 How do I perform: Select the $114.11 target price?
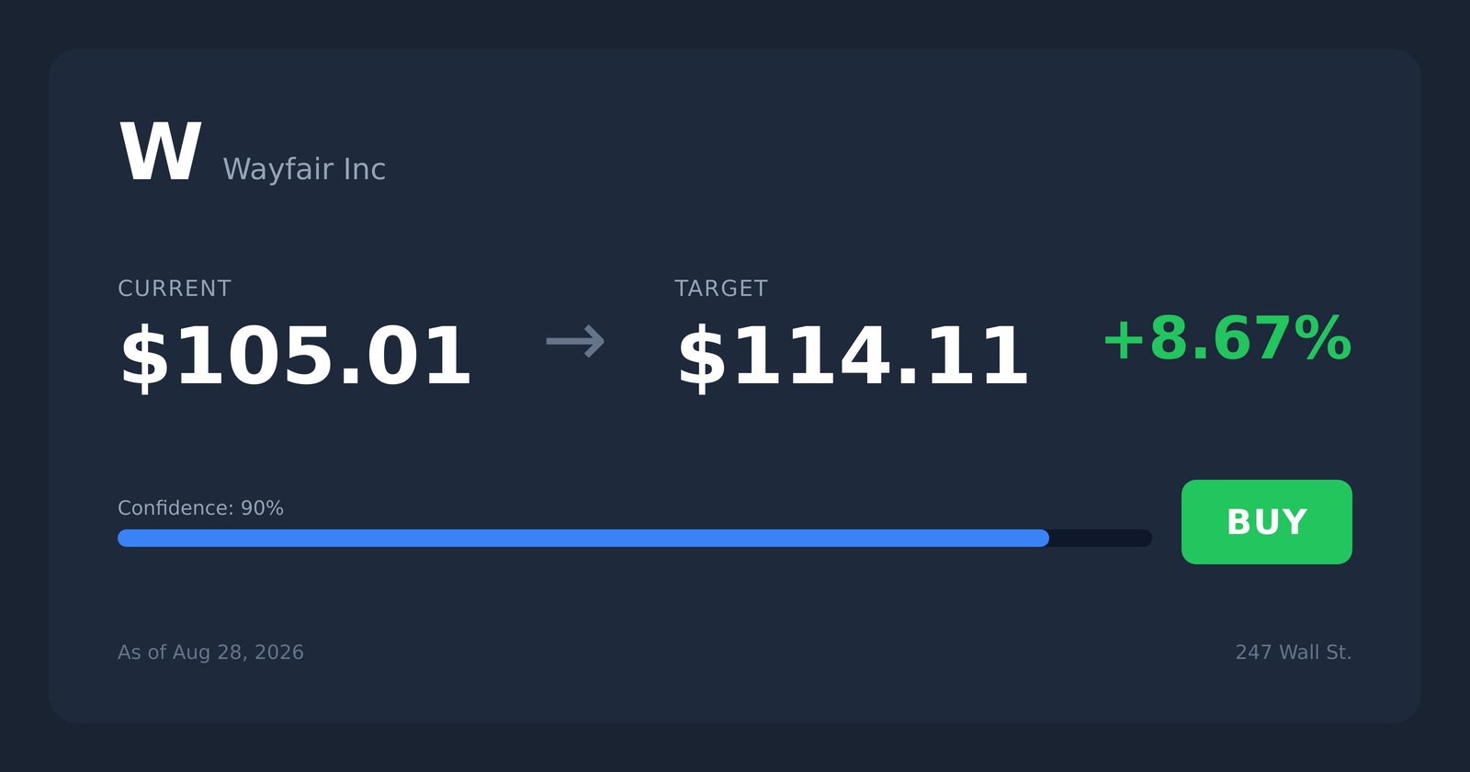[853, 357]
